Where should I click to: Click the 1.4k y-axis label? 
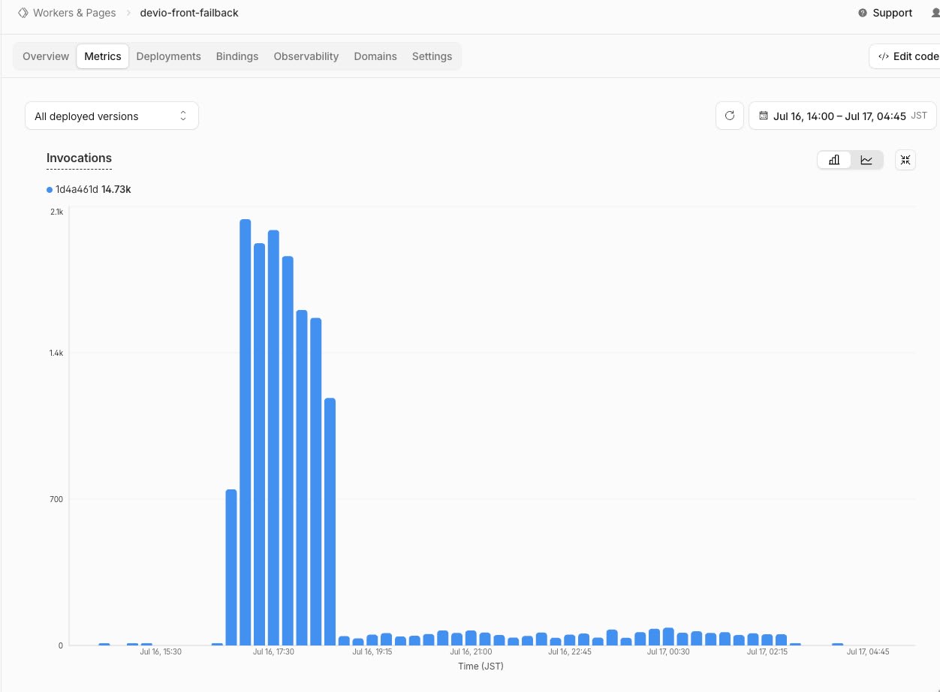click(x=57, y=353)
